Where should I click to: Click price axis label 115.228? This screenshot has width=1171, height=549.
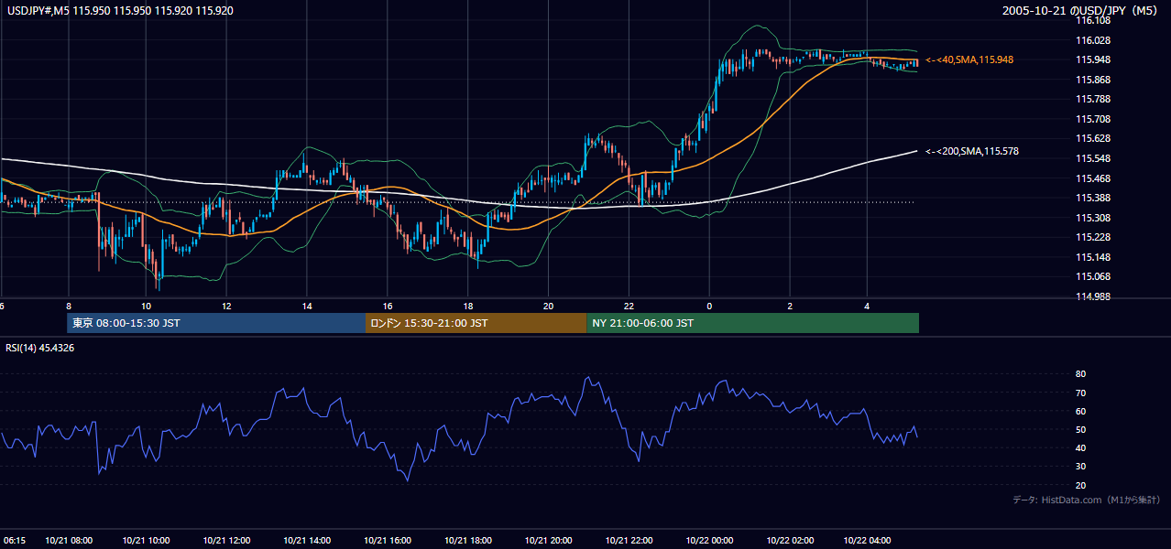pyautogui.click(x=1093, y=237)
